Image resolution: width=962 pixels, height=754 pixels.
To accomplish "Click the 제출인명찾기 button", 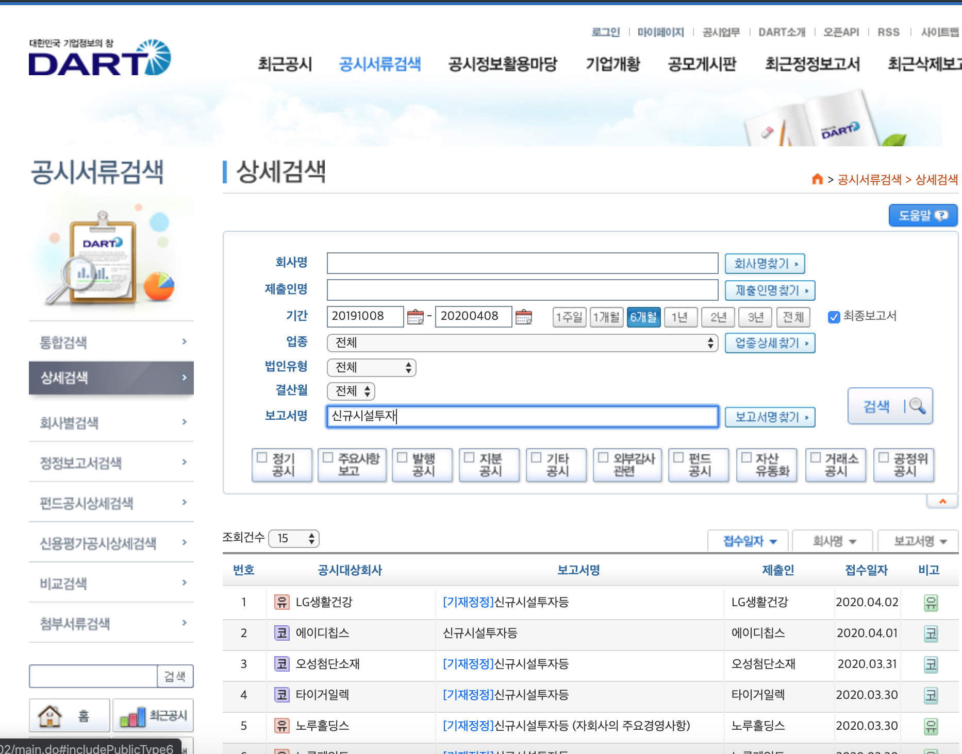I will (770, 290).
